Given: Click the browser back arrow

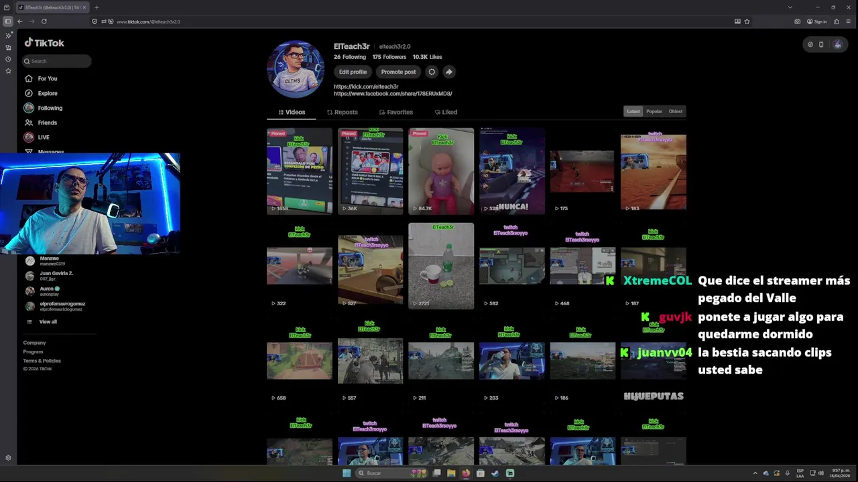Looking at the screenshot, I should [19, 21].
